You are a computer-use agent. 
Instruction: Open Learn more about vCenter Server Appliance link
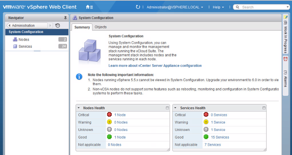(x=155, y=66)
